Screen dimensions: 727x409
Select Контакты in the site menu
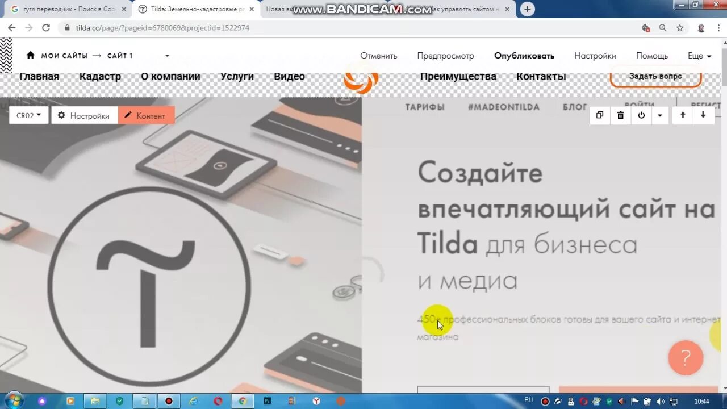pyautogui.click(x=541, y=76)
